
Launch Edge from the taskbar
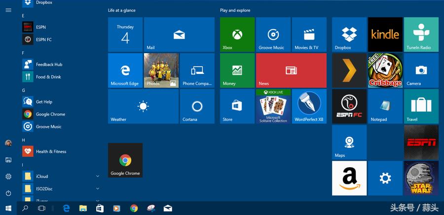point(66,209)
